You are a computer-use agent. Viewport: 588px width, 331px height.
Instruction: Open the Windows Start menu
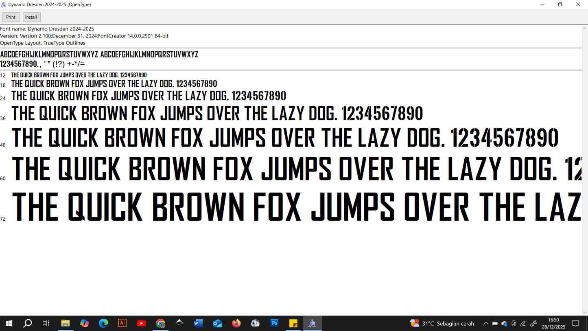(x=9, y=324)
